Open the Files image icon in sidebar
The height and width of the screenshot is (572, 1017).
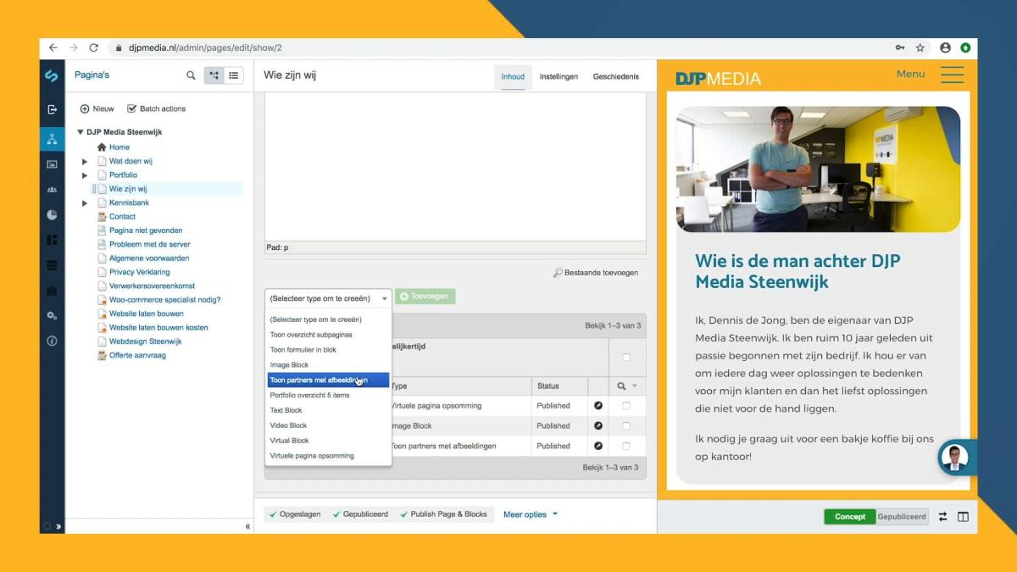tap(52, 164)
